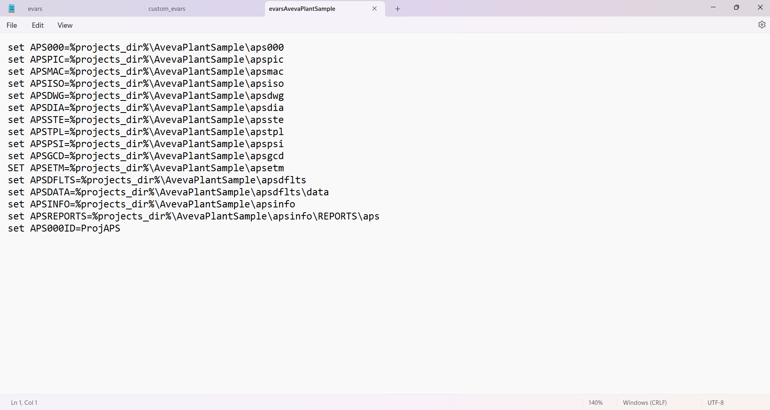Close the evarsAvevaPlantSample tab
770x410 pixels.
click(x=375, y=8)
